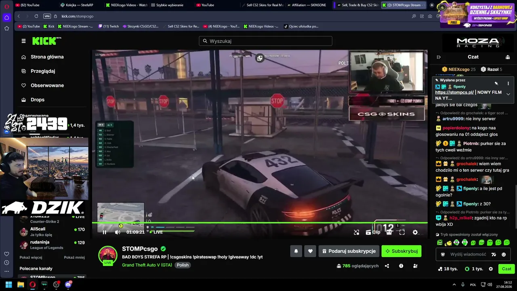The image size is (517, 291).
Task: Click the green stream progress bar
Action: pos(260,223)
